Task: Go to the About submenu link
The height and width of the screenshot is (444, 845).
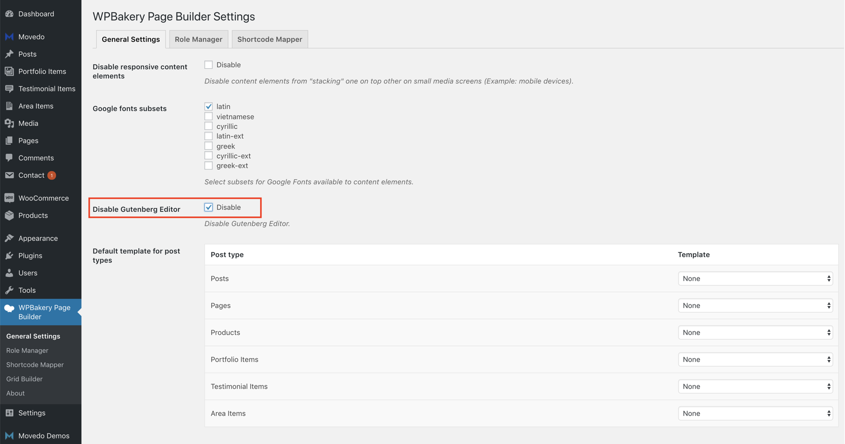Action: (15, 393)
